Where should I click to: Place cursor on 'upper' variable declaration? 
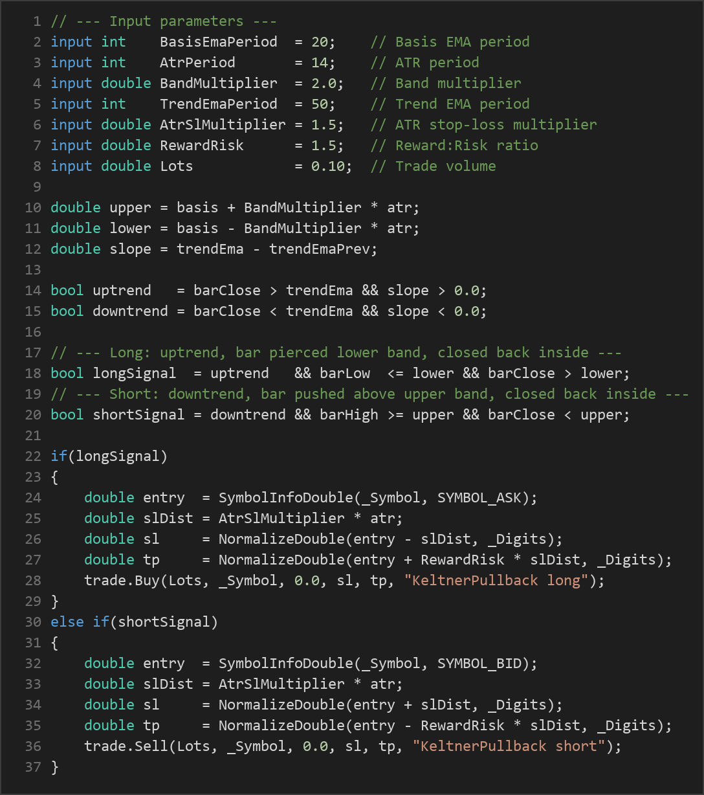[131, 208]
